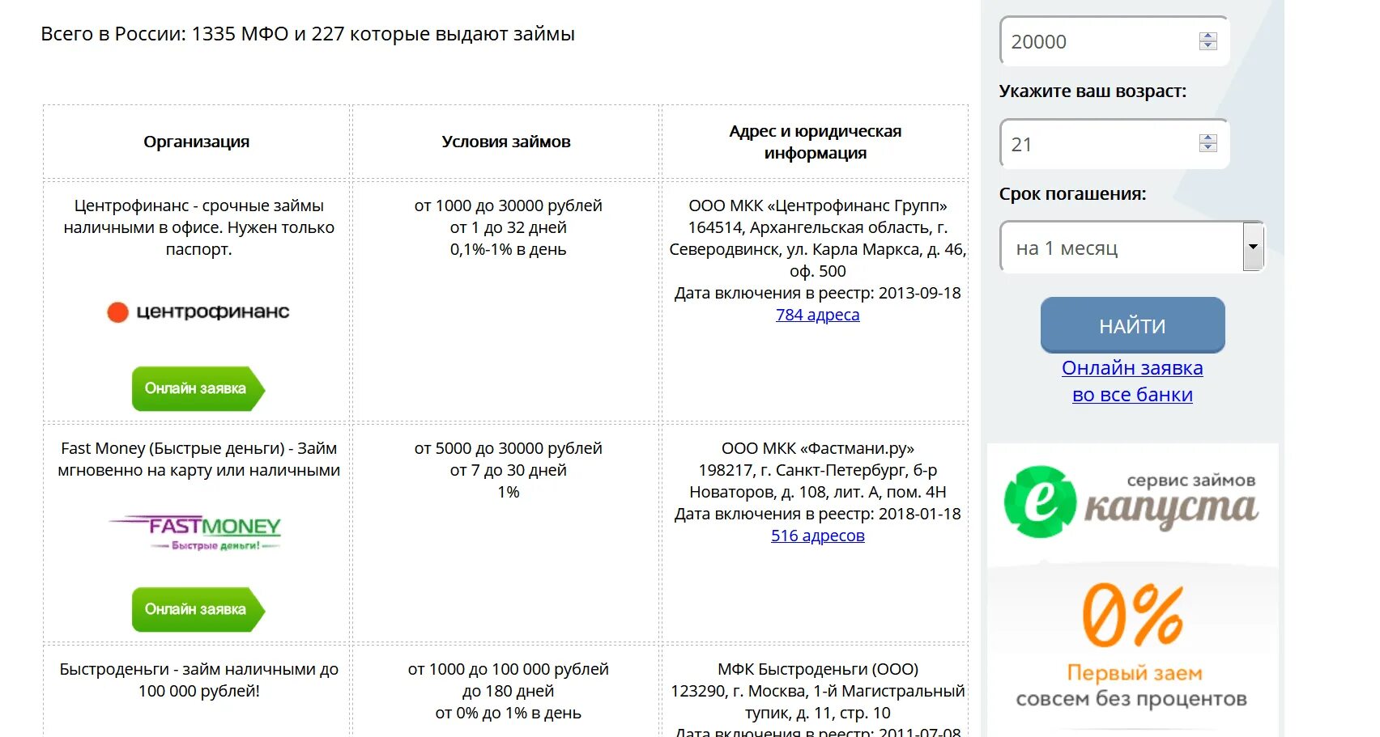The width and height of the screenshot is (1380, 737).
Task: Click the 'Условия займов' column header
Action: tap(506, 142)
